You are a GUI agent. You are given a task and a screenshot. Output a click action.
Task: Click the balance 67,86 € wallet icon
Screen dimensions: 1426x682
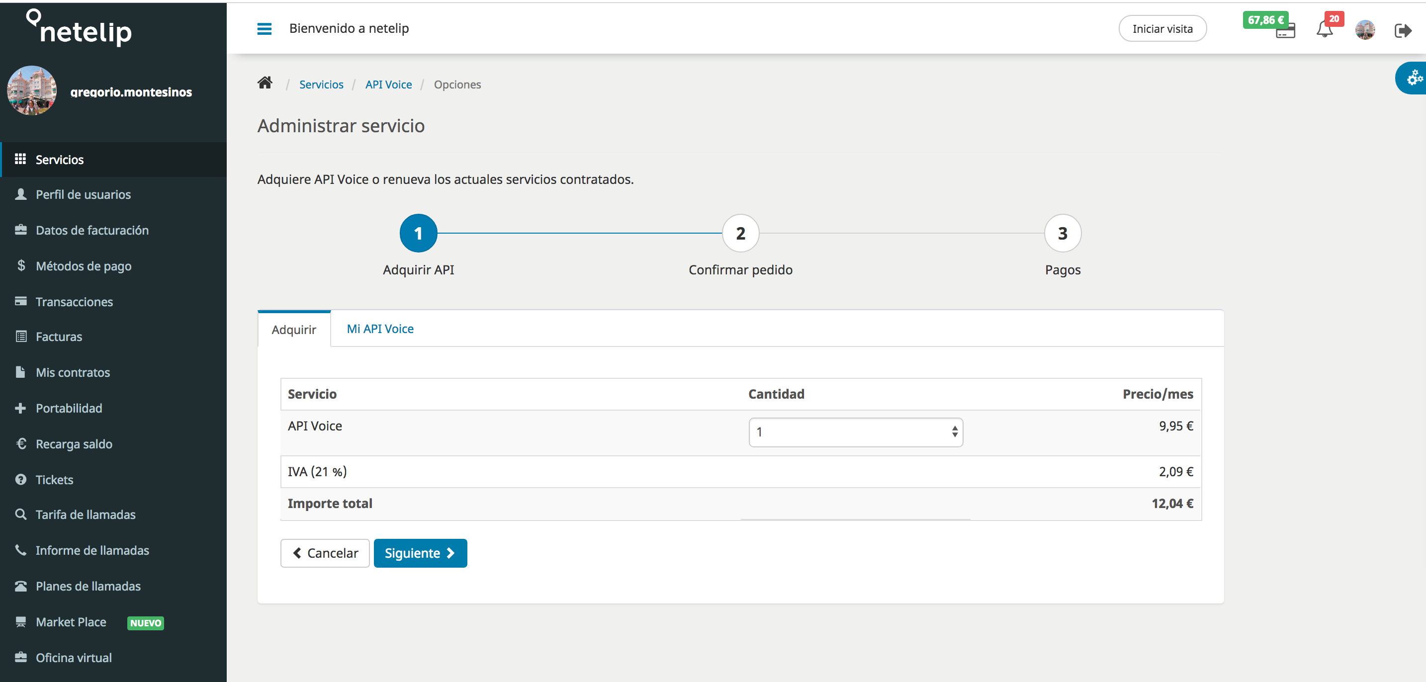[1285, 30]
